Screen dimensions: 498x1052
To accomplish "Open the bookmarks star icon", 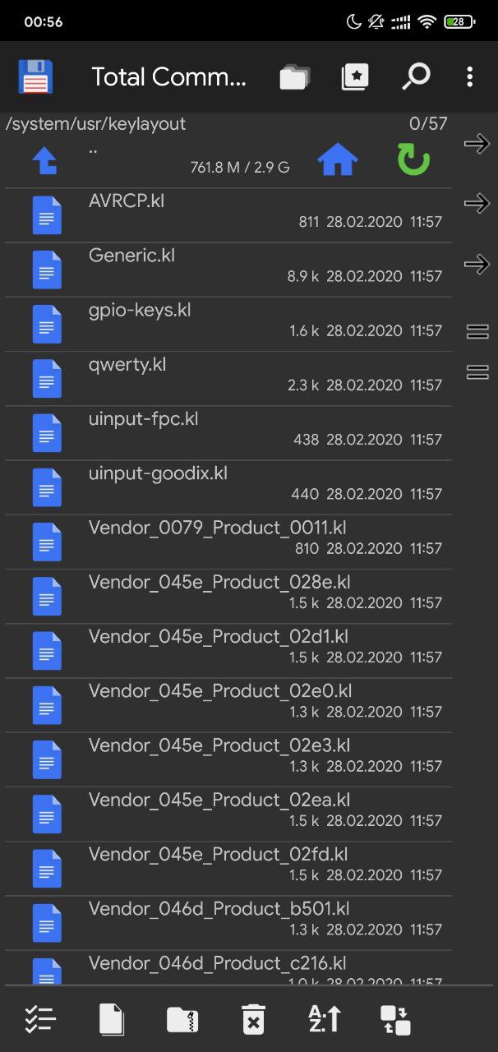I will pyautogui.click(x=355, y=77).
